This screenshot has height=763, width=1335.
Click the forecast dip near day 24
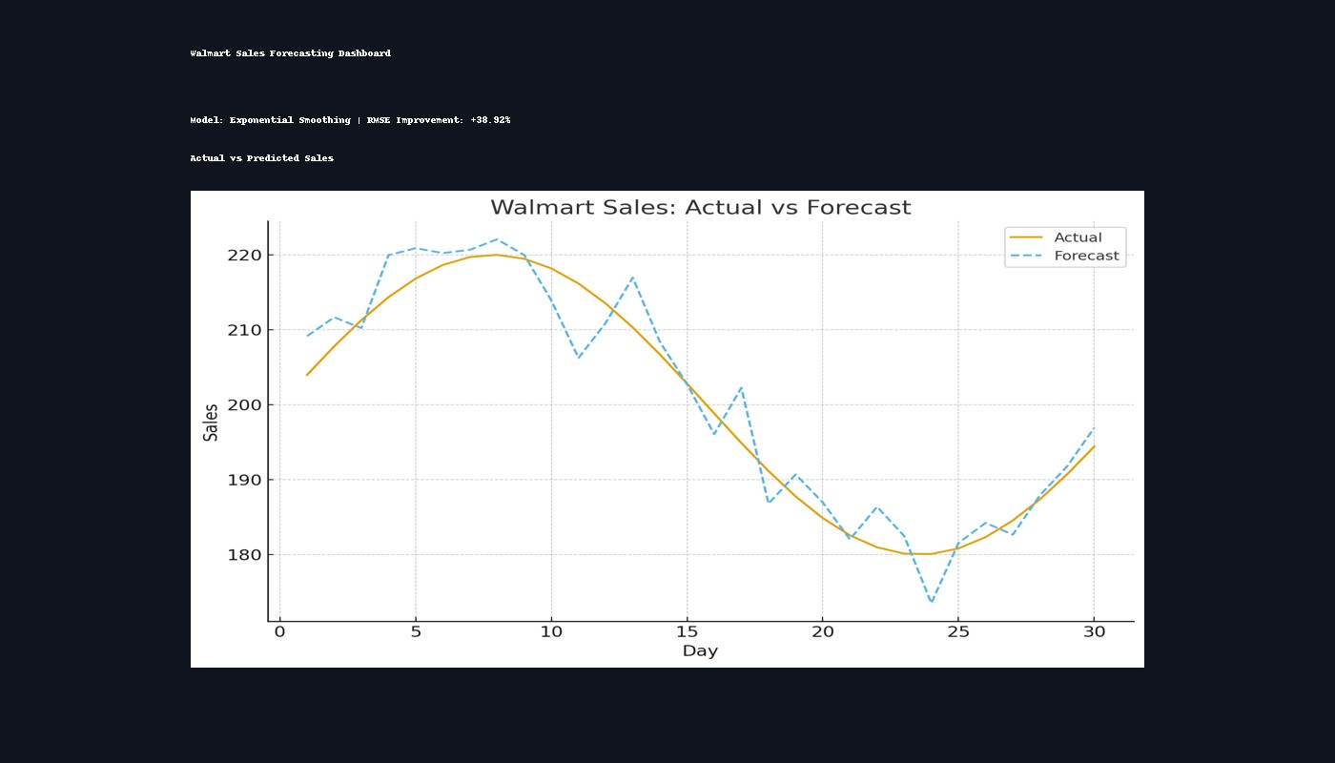pos(932,601)
